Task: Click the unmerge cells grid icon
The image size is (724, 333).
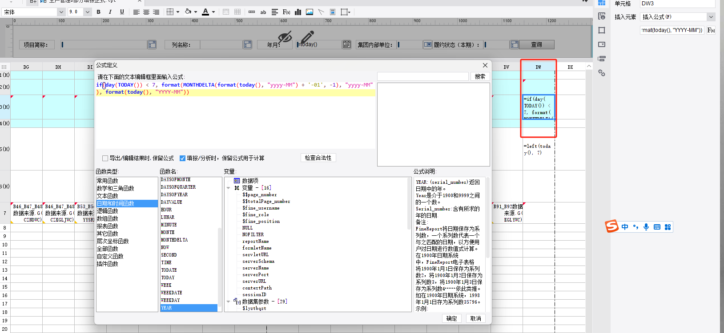Action: pyautogui.click(x=237, y=12)
